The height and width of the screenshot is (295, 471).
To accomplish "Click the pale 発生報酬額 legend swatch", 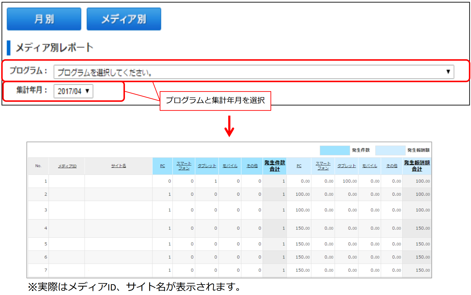I will click(390, 150).
